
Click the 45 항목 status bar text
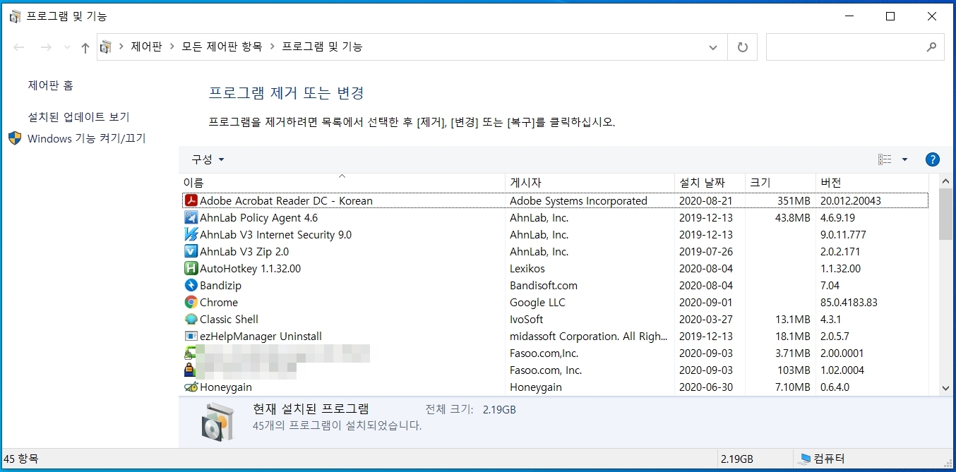20,459
